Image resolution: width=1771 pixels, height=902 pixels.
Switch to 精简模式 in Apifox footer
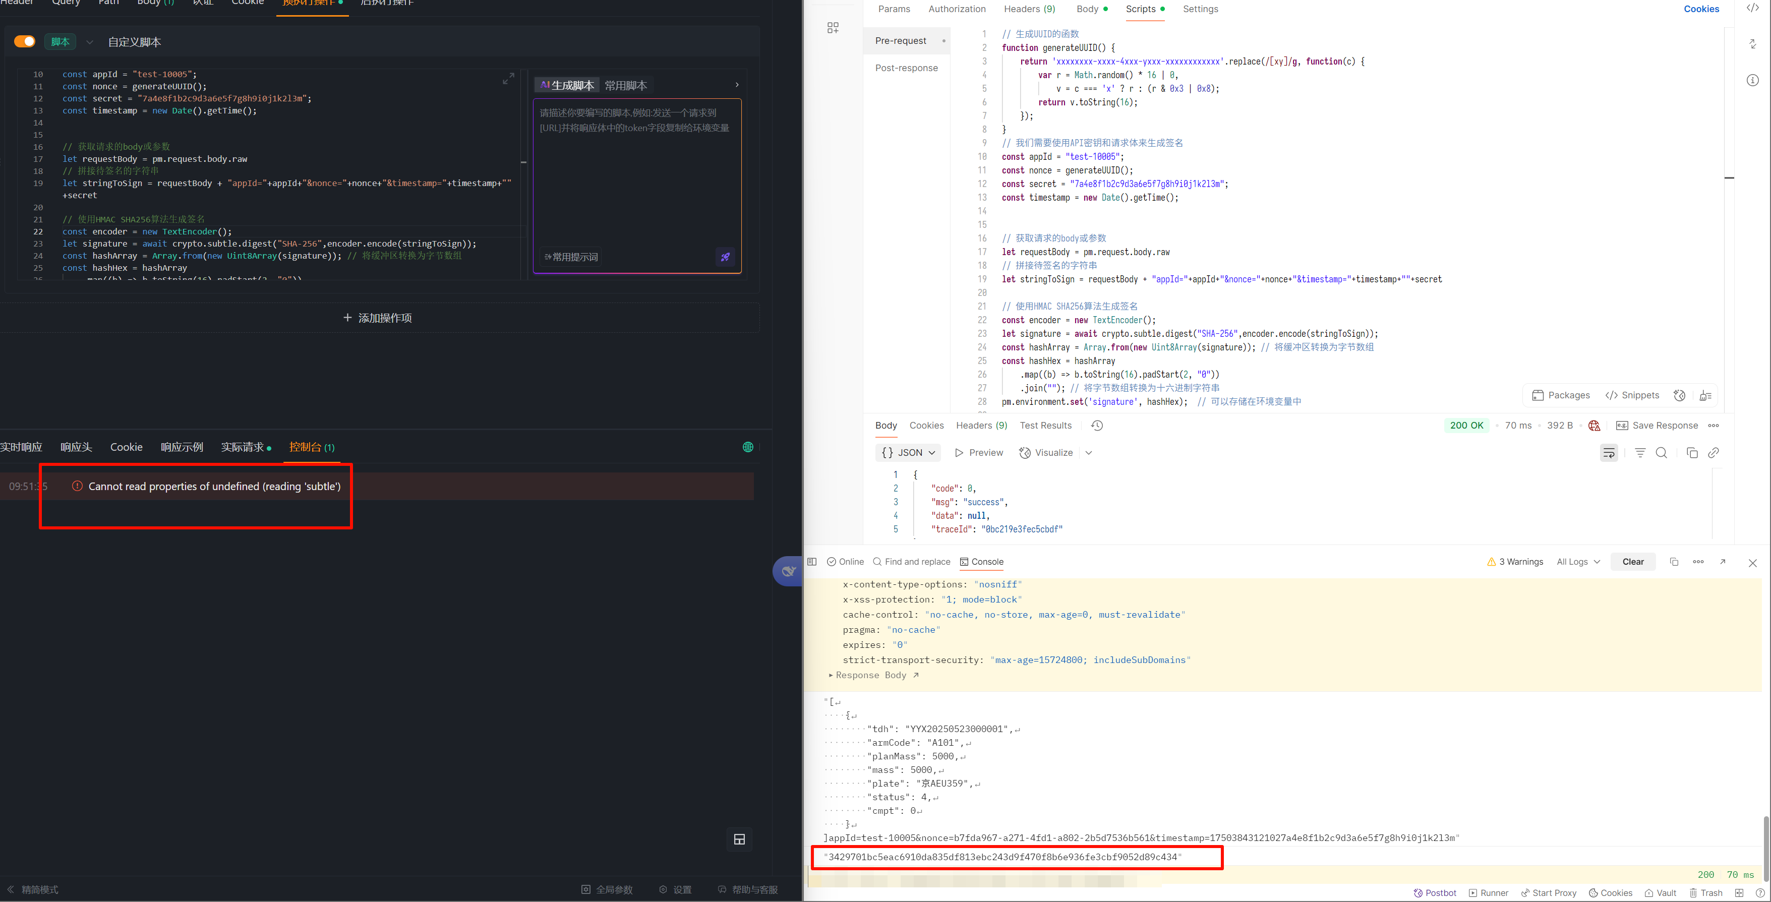(x=33, y=889)
